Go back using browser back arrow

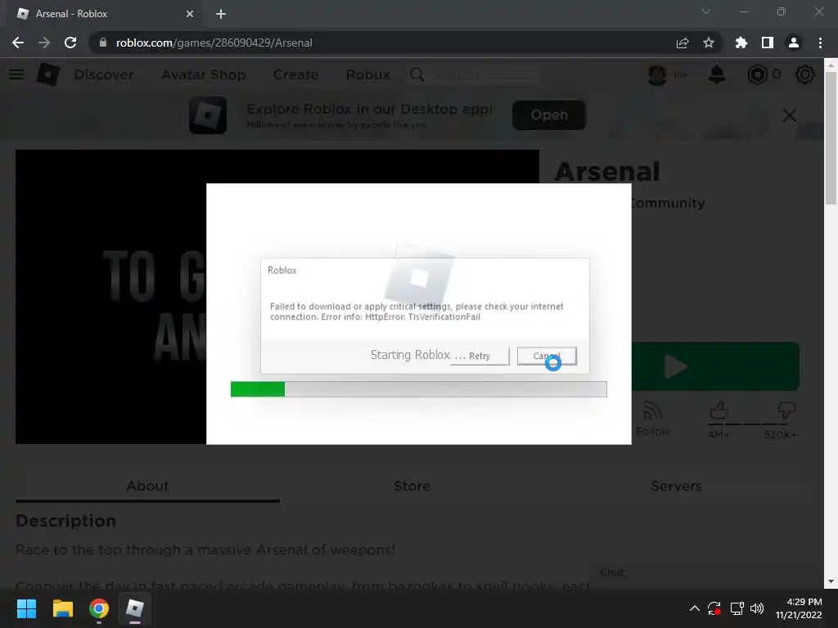(x=18, y=43)
